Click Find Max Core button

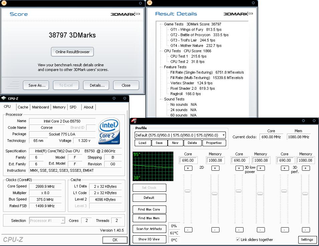149,210
